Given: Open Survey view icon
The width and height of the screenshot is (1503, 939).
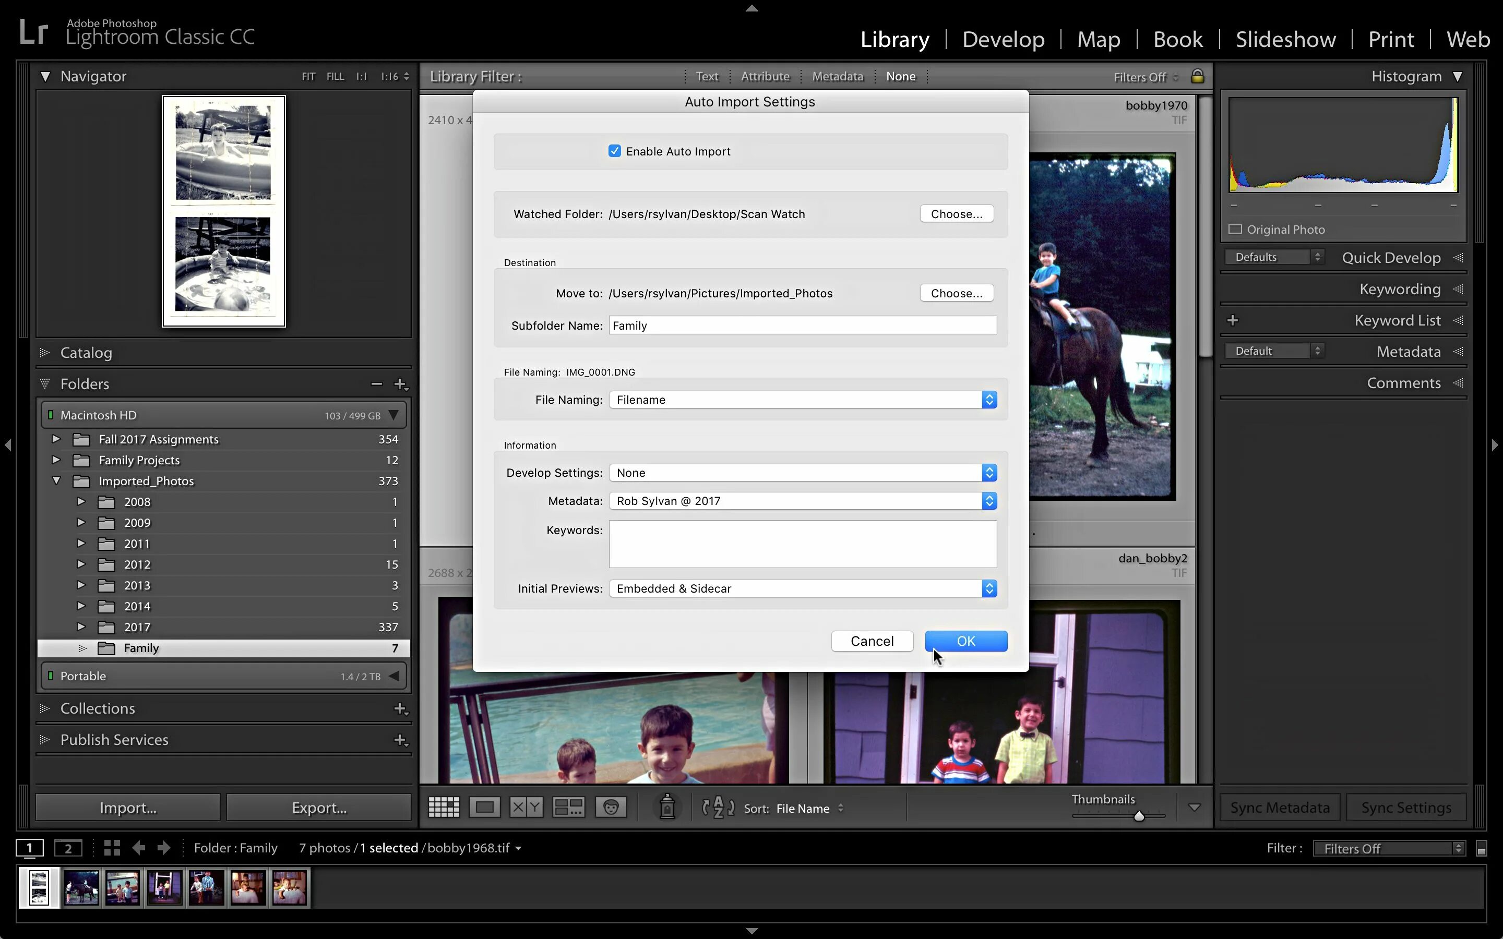Looking at the screenshot, I should (x=568, y=808).
